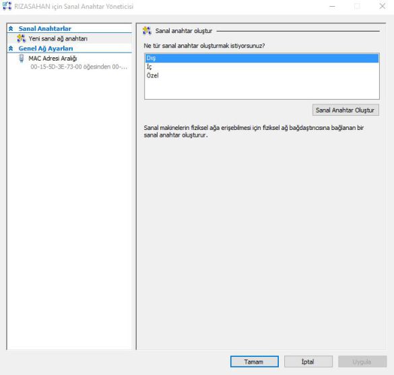Click the Sanal Anahtar Oluştur button
394x375 pixels.
click(x=346, y=110)
